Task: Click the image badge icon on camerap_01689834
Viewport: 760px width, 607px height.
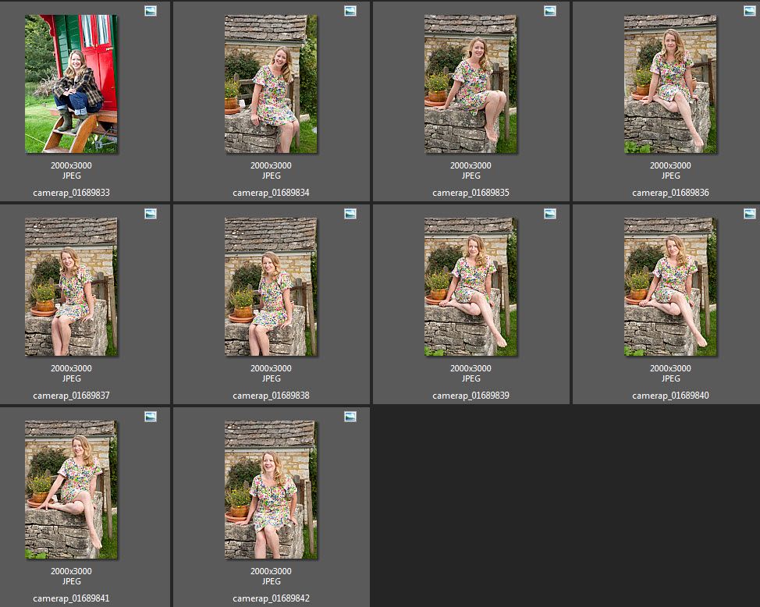Action: click(x=350, y=11)
